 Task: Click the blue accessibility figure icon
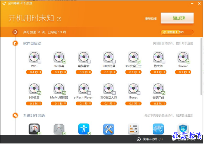click(x=84, y=129)
